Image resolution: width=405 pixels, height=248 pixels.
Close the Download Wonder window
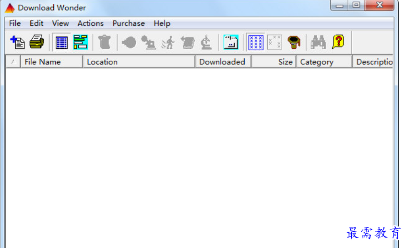point(380,5)
